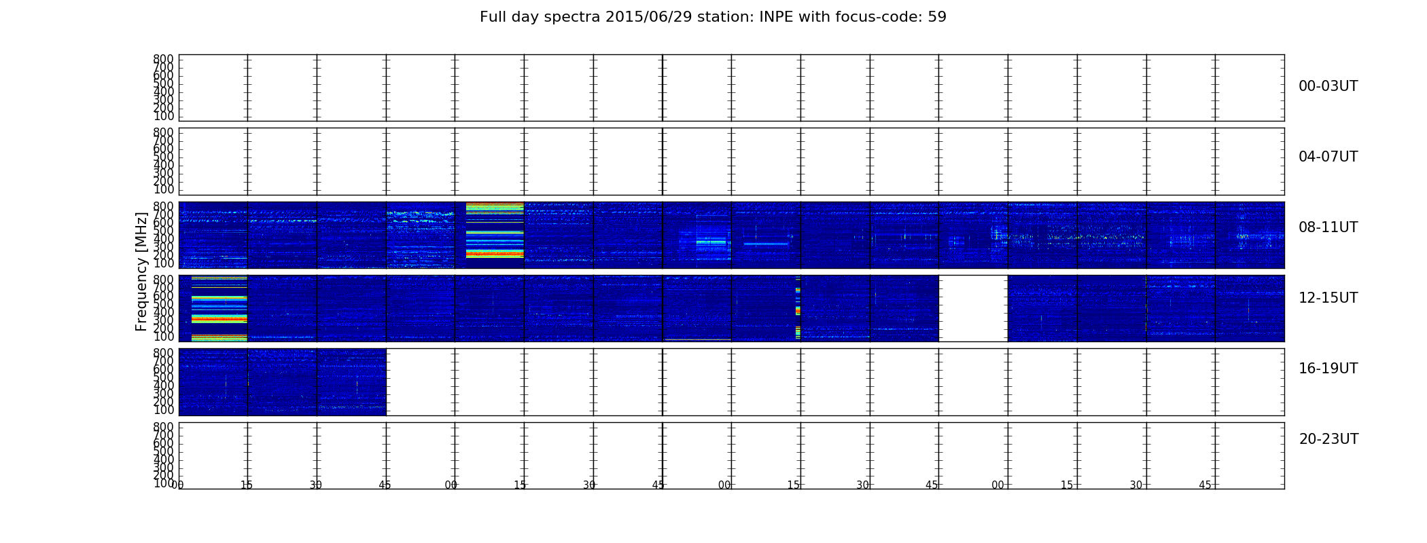Select the '16-19UT' row label
Screen dimensions: 1427x543
[1328, 369]
